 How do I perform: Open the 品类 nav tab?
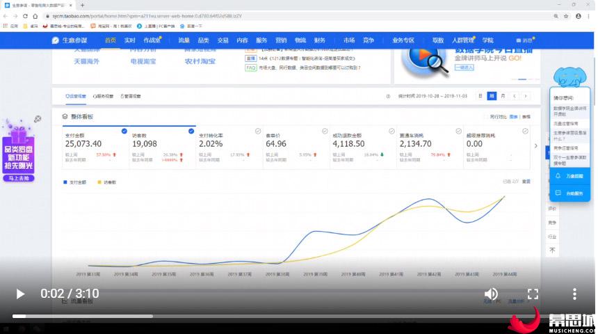(x=203, y=40)
